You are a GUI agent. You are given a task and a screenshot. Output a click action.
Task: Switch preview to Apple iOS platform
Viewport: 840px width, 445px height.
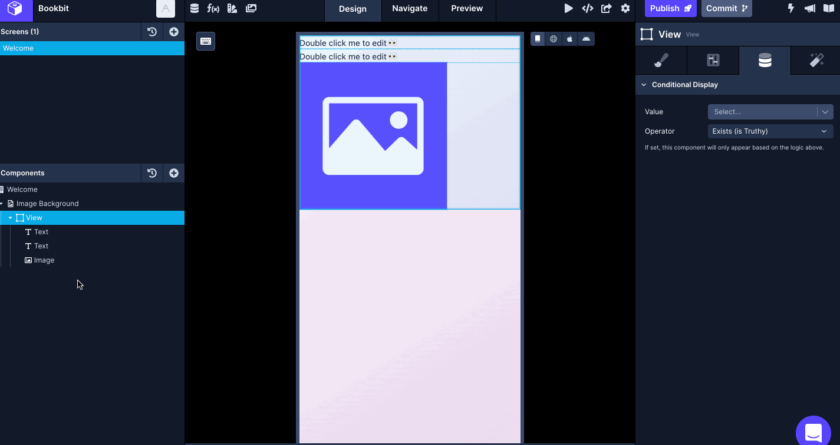pyautogui.click(x=569, y=39)
